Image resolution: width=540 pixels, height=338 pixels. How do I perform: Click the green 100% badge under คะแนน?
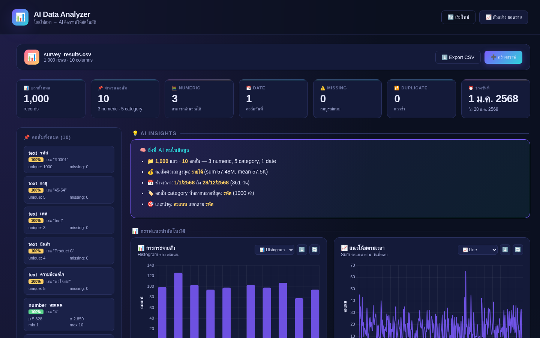pos(36,312)
